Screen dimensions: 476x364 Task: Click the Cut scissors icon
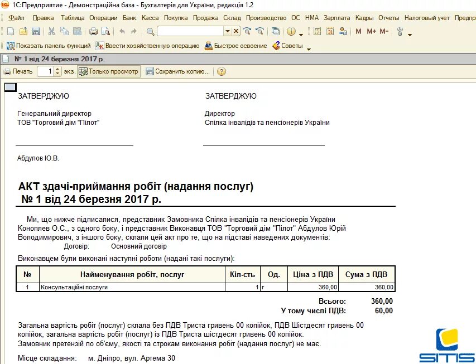click(x=51, y=31)
